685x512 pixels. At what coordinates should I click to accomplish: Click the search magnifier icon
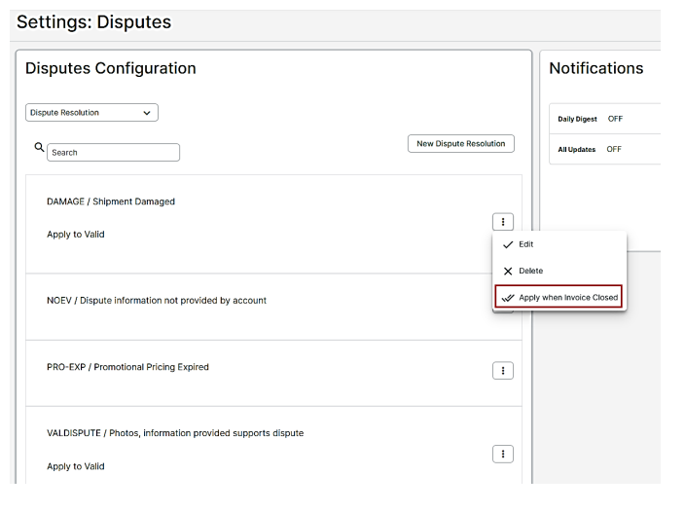pyautogui.click(x=39, y=147)
